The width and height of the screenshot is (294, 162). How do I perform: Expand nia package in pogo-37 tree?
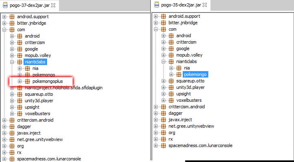click(x=19, y=69)
